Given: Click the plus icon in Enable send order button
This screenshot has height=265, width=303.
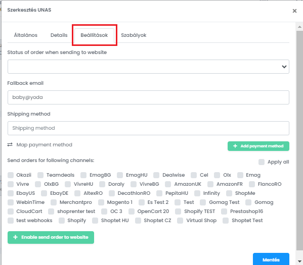Looking at the screenshot, I should point(15,237).
